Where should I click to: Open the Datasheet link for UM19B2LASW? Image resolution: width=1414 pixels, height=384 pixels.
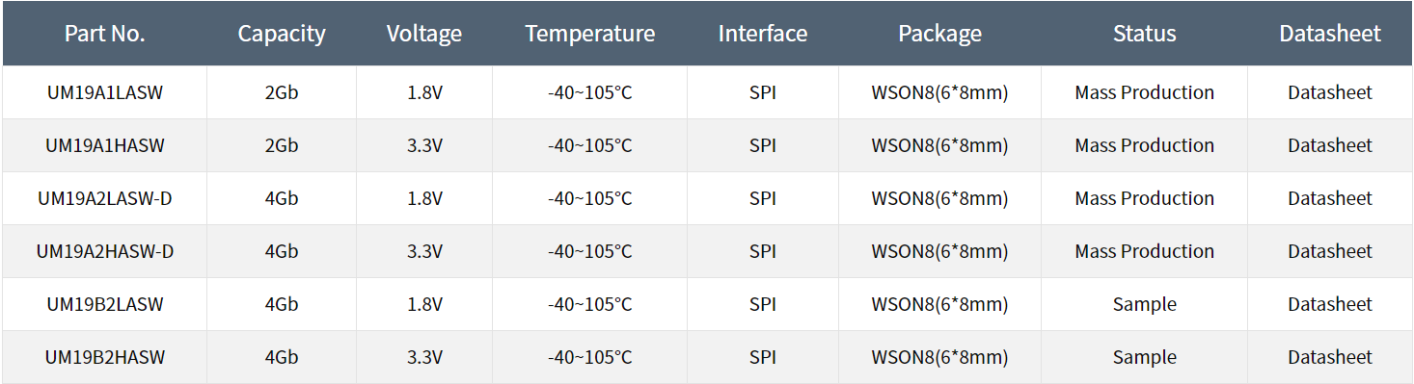click(1329, 304)
